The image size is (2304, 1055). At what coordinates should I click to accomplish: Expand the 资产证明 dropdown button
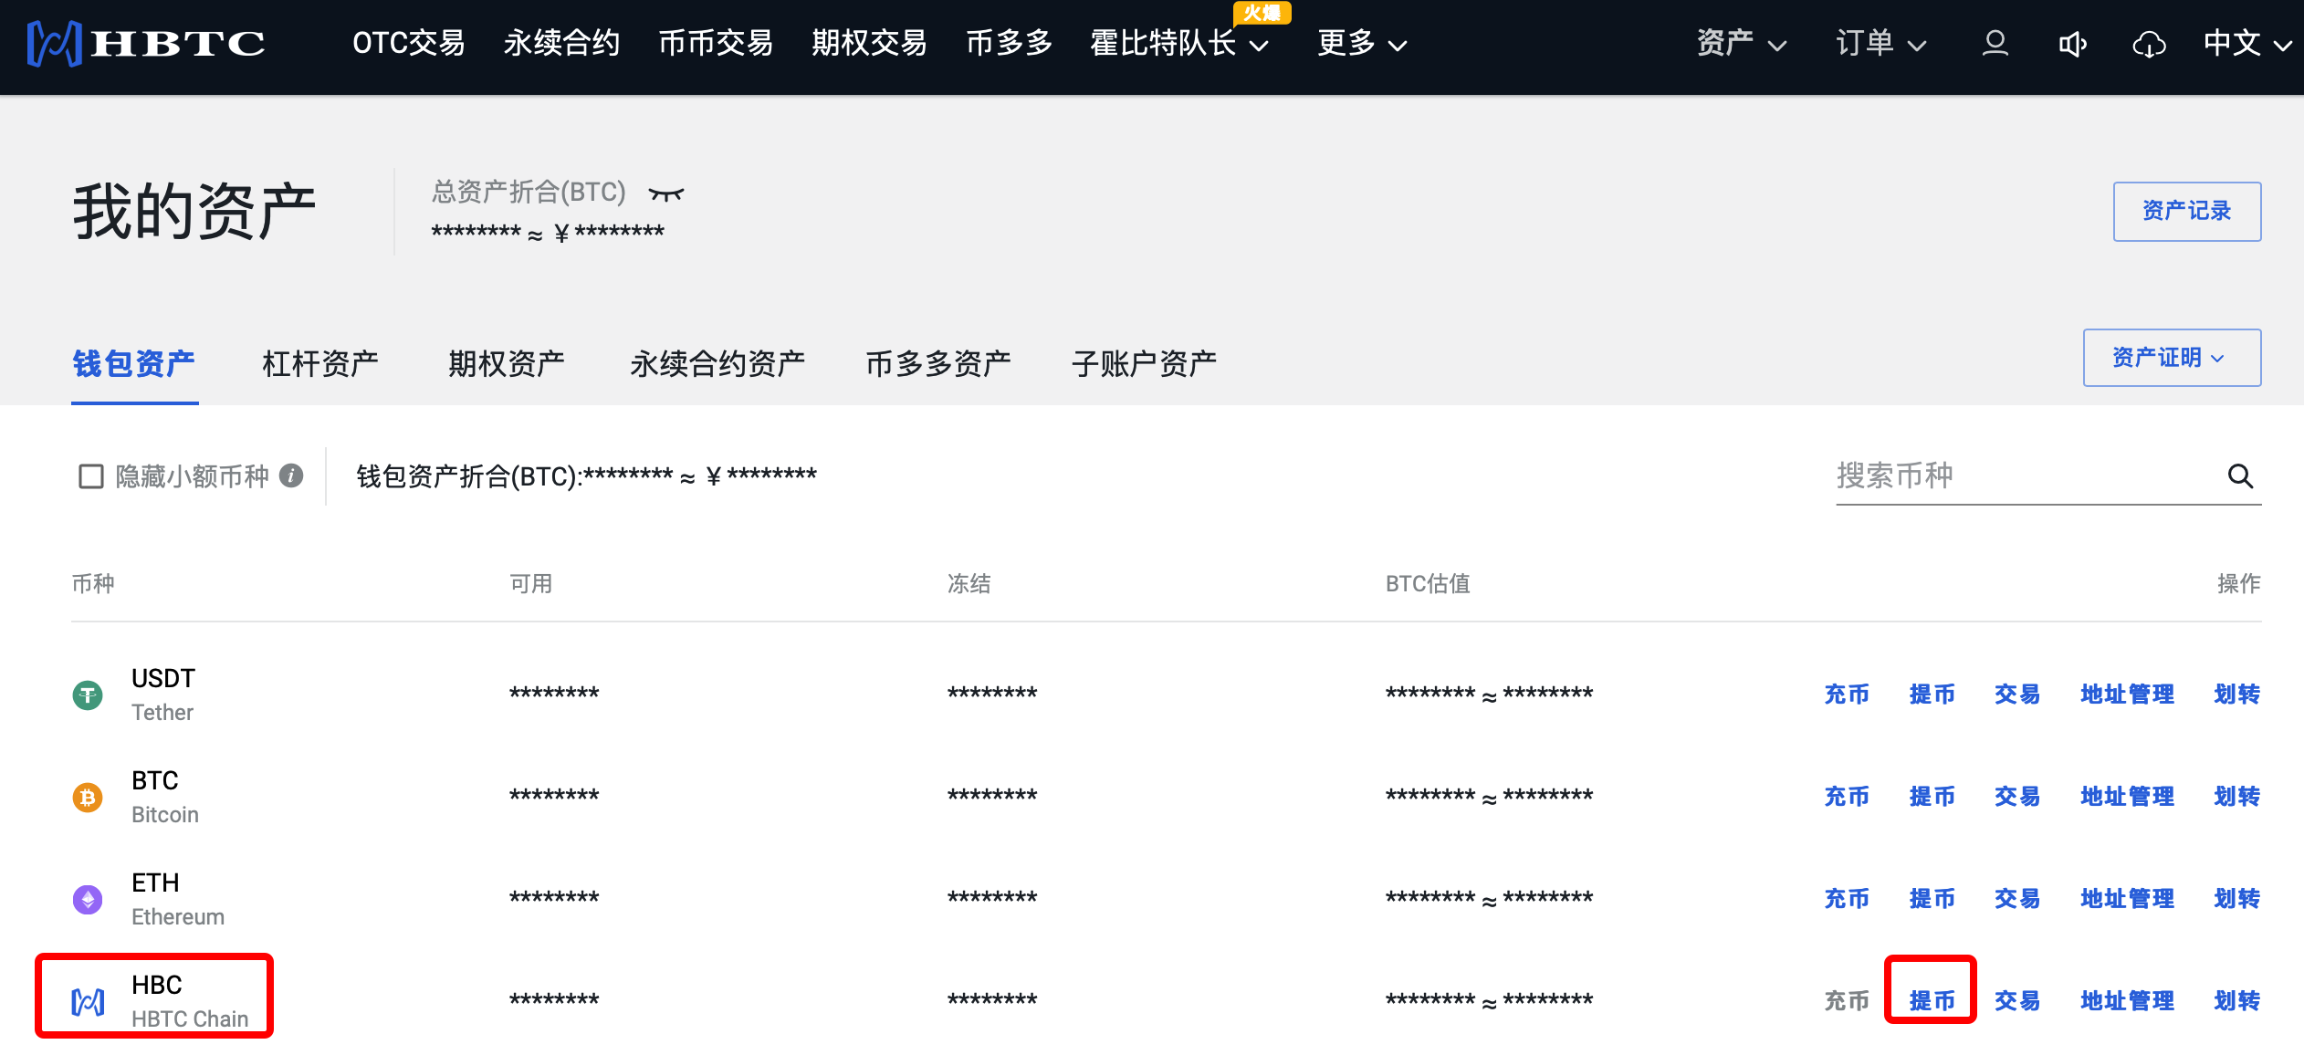2172,358
